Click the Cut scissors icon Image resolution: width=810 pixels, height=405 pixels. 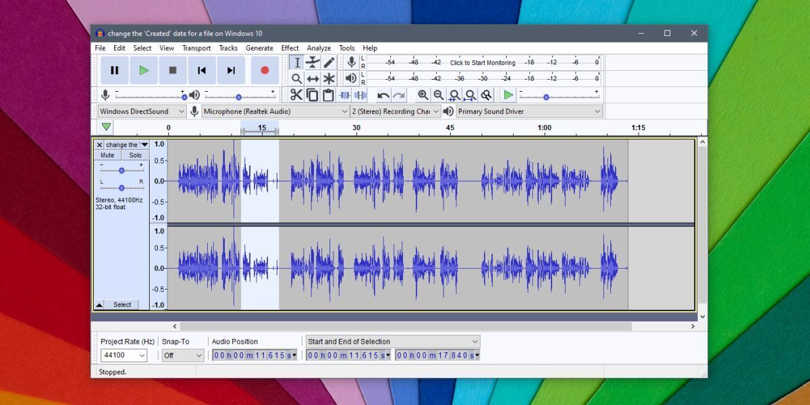click(296, 95)
